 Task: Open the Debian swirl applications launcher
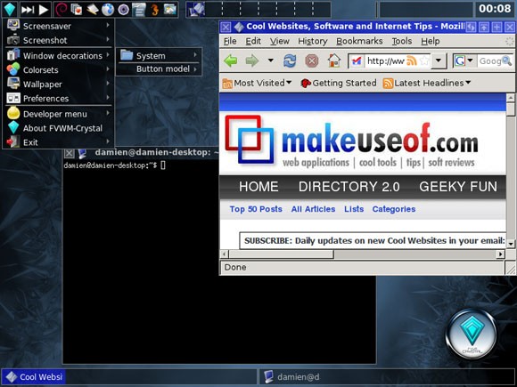pos(61,9)
